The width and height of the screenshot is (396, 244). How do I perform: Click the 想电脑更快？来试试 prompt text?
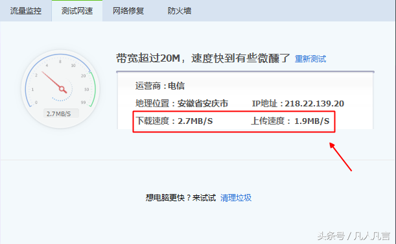point(181,198)
